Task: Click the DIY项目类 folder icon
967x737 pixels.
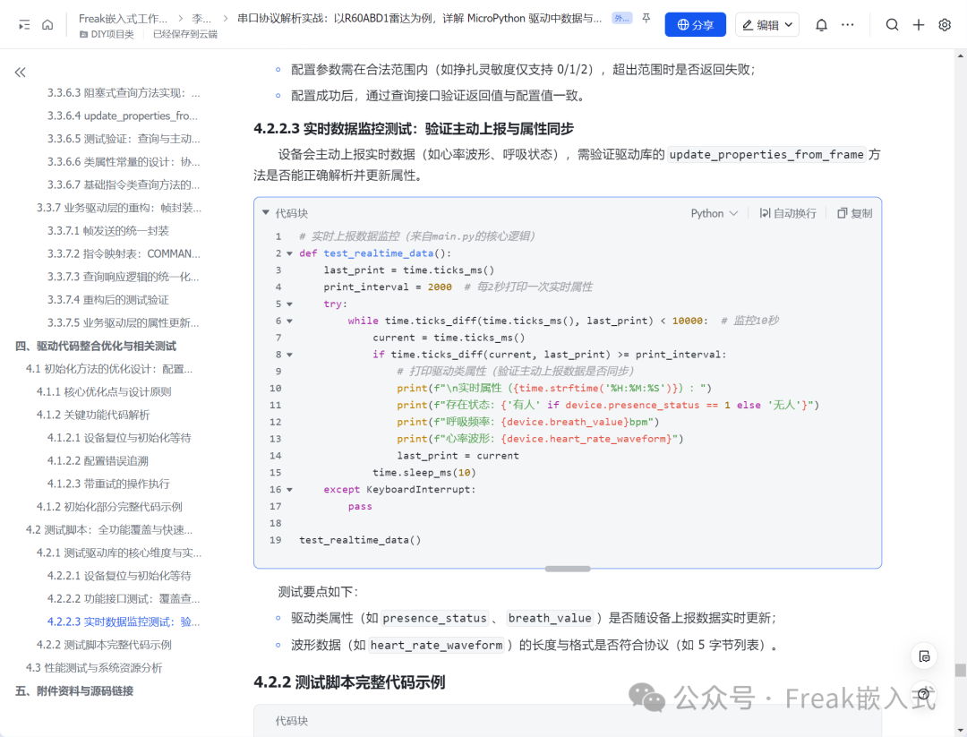Action: pos(83,35)
